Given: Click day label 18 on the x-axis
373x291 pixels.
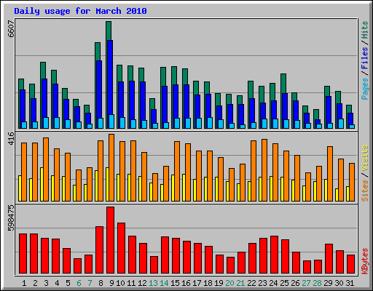Looking at the screenshot, I should pos(208,283).
